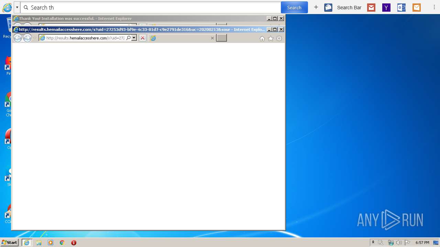Image resolution: width=440 pixels, height=247 pixels.
Task: Launch Google Chrome from the taskbar
Action: (x=62, y=243)
